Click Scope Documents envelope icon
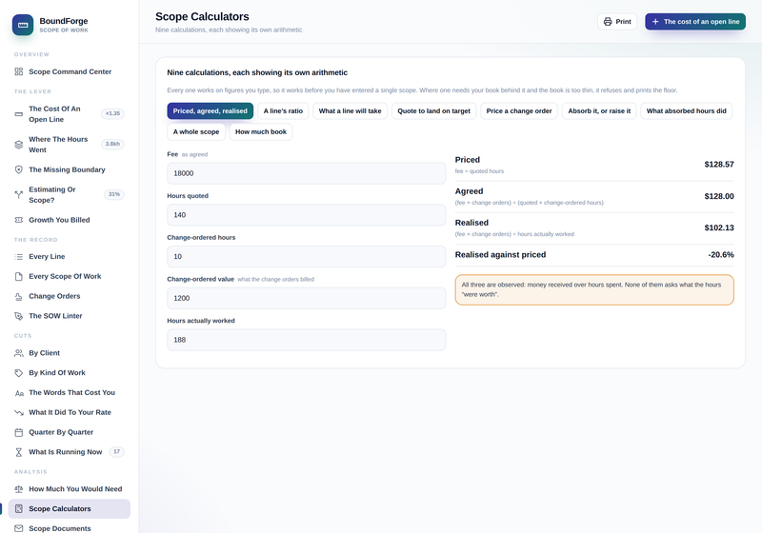This screenshot has width=762, height=533. 18,528
